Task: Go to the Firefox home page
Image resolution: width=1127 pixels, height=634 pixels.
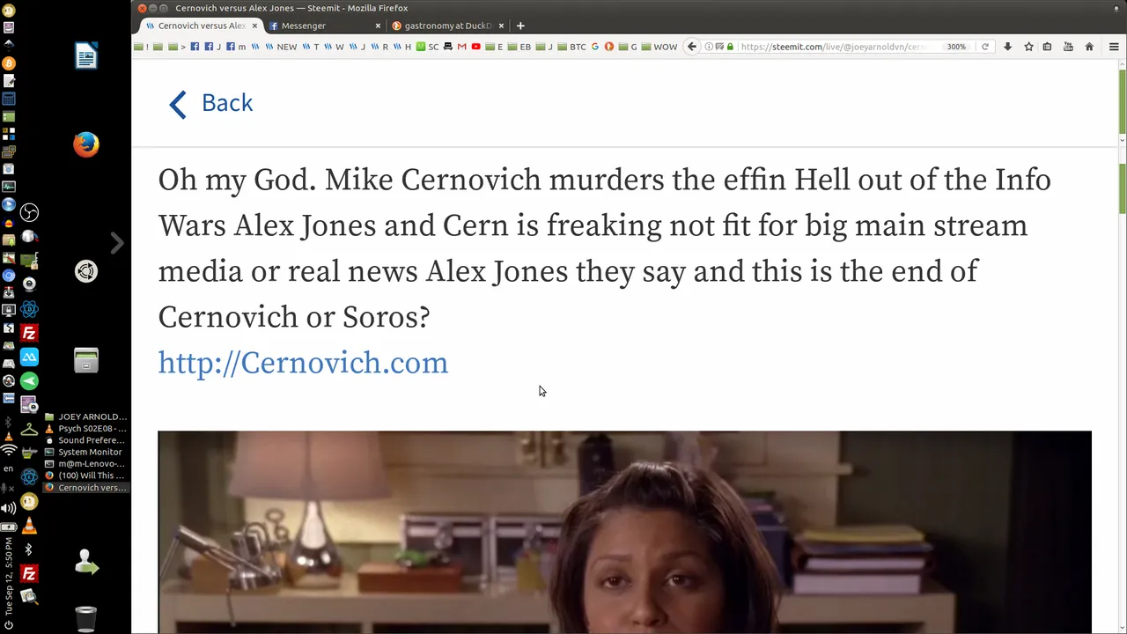Action: (1089, 47)
